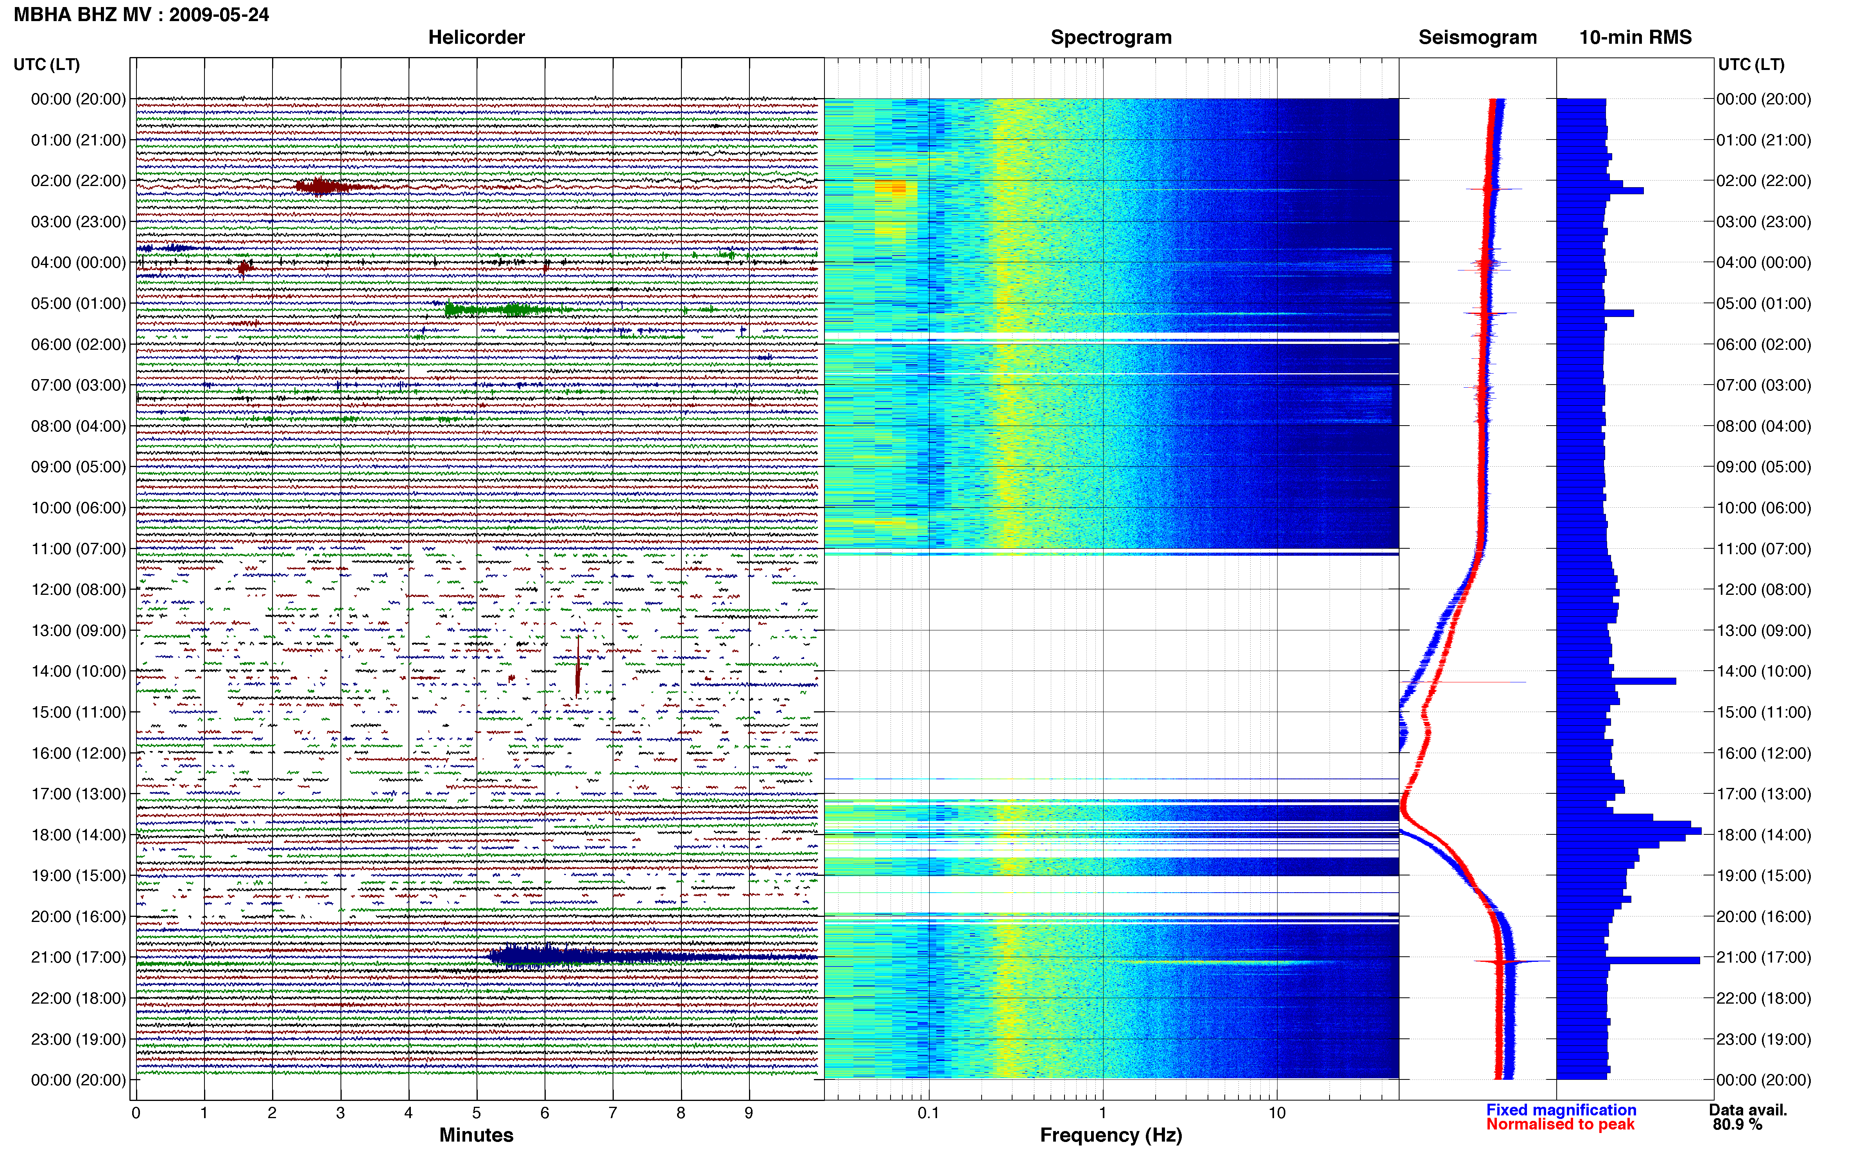Click the 'Helicorder' panel heading
1853x1158 pixels.
(x=477, y=38)
